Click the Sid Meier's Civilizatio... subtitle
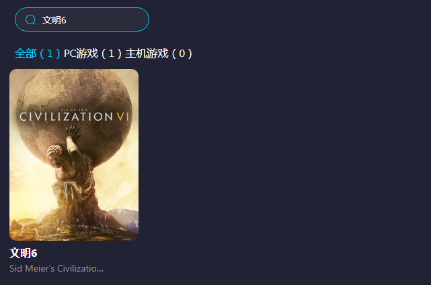431x285 pixels. point(56,268)
